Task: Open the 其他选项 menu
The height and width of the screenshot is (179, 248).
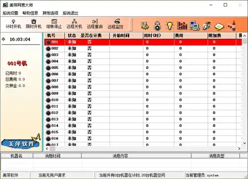Action: (x=50, y=13)
